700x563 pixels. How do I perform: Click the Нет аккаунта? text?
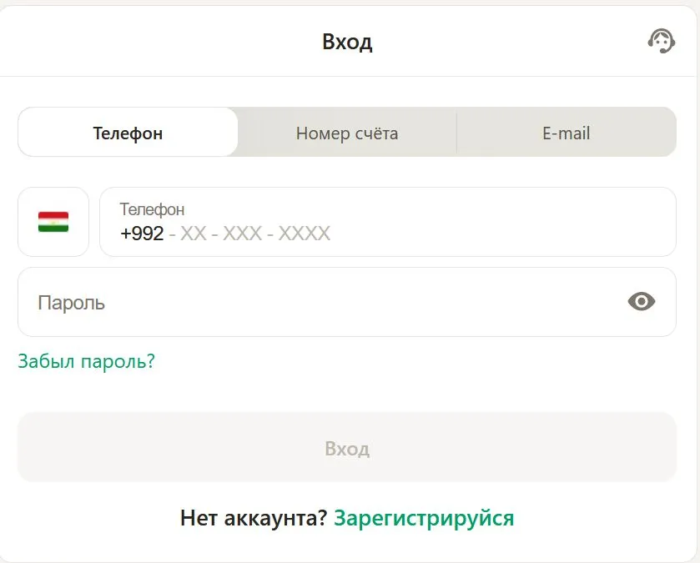pyautogui.click(x=254, y=518)
